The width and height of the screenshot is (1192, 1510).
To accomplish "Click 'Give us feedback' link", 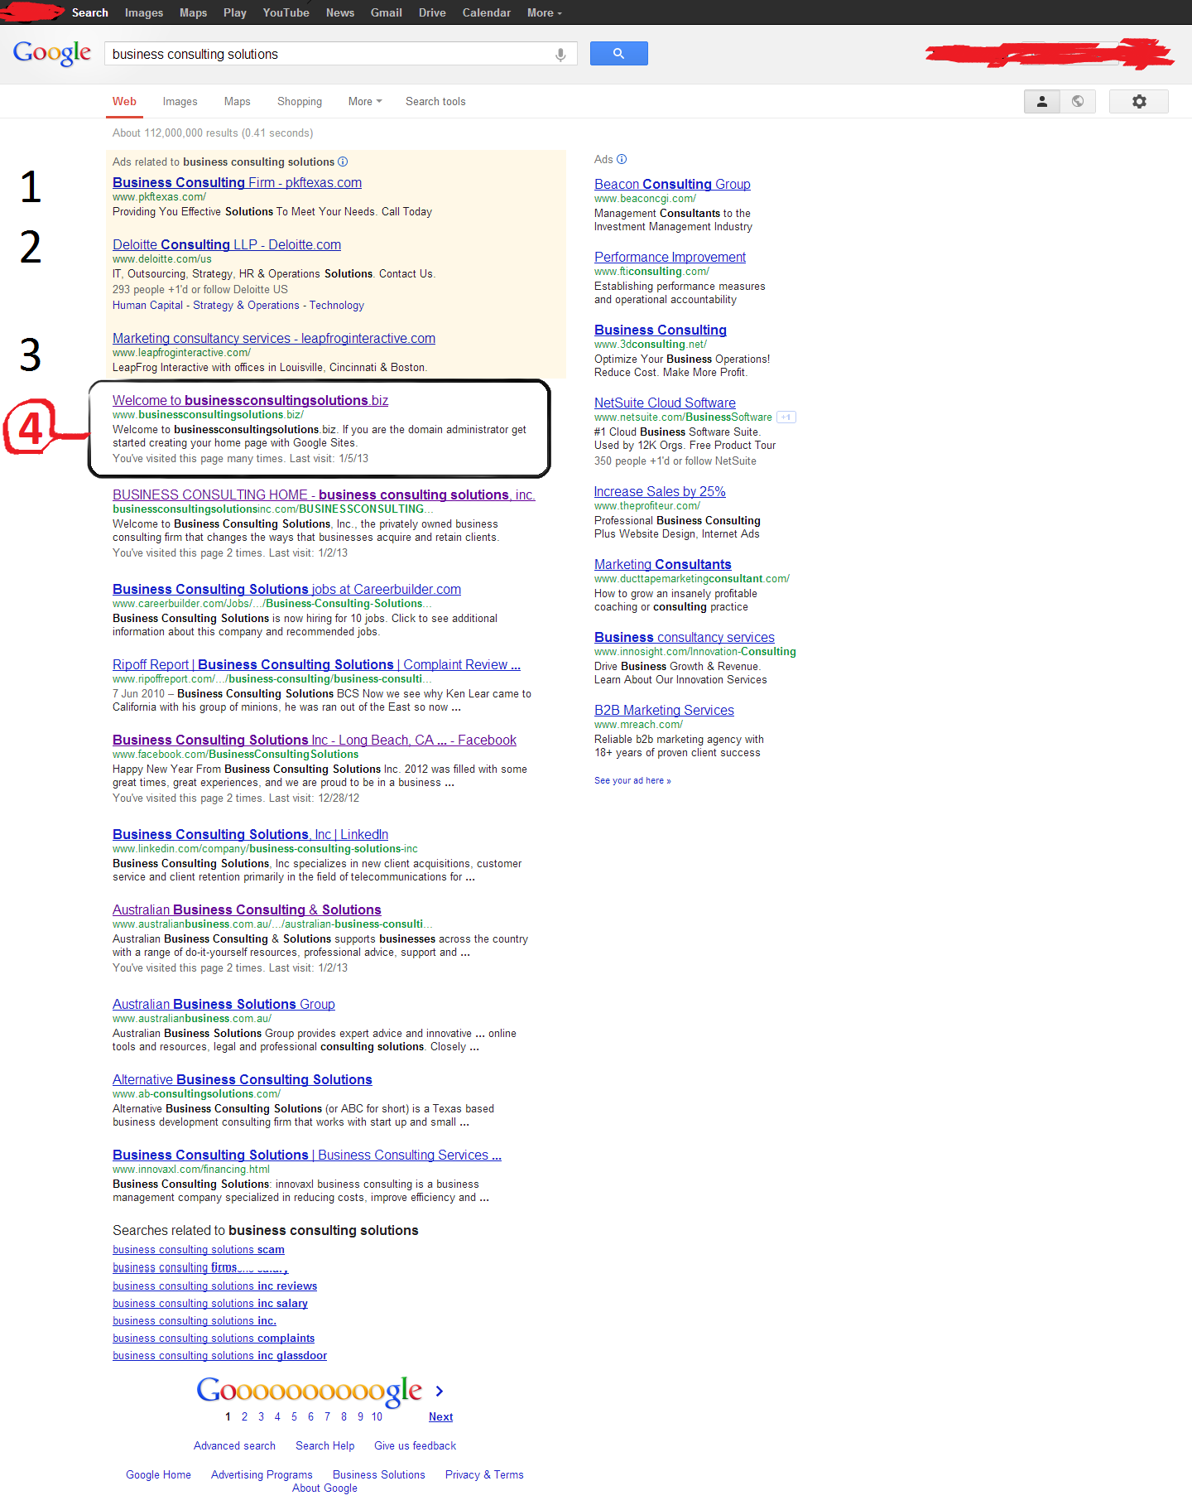I will pos(415,1445).
